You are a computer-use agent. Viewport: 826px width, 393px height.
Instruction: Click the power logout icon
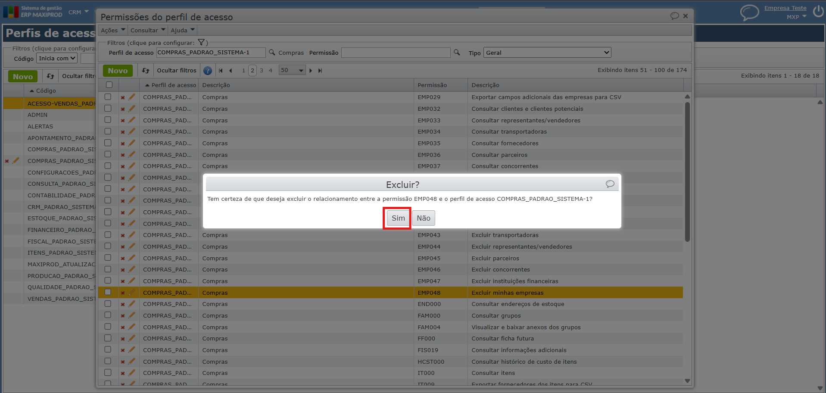pyautogui.click(x=818, y=11)
